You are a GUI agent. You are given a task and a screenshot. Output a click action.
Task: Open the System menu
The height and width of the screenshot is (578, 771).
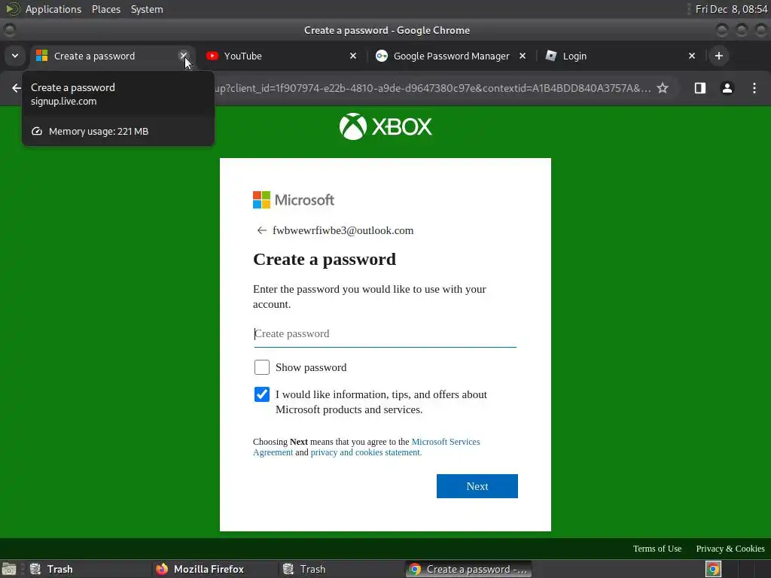point(147,9)
